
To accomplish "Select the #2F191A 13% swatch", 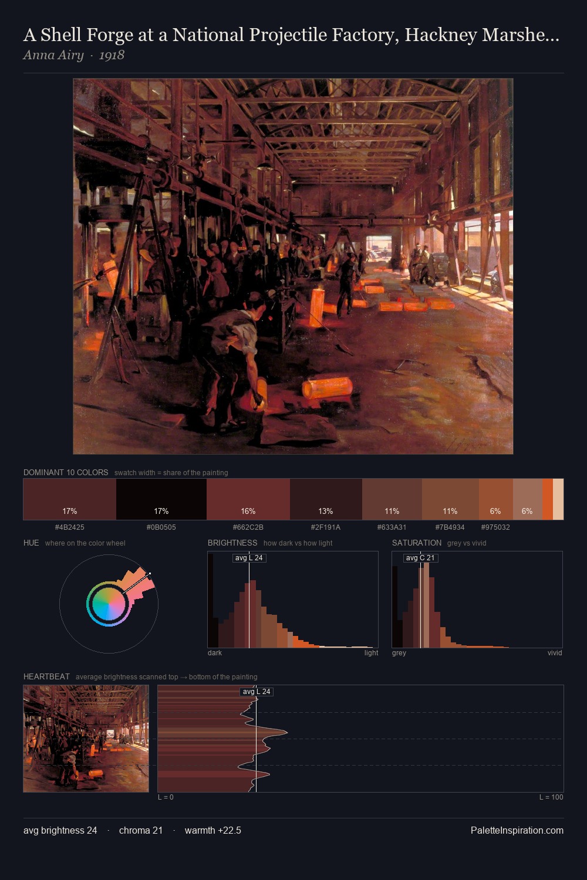I will click(x=326, y=499).
